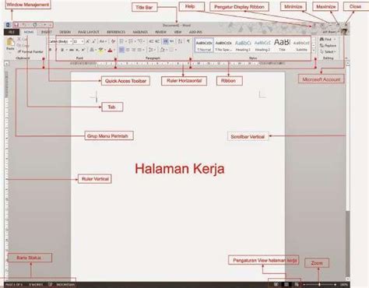
Task: Switch to the INSERT tab
Action: pyautogui.click(x=47, y=32)
